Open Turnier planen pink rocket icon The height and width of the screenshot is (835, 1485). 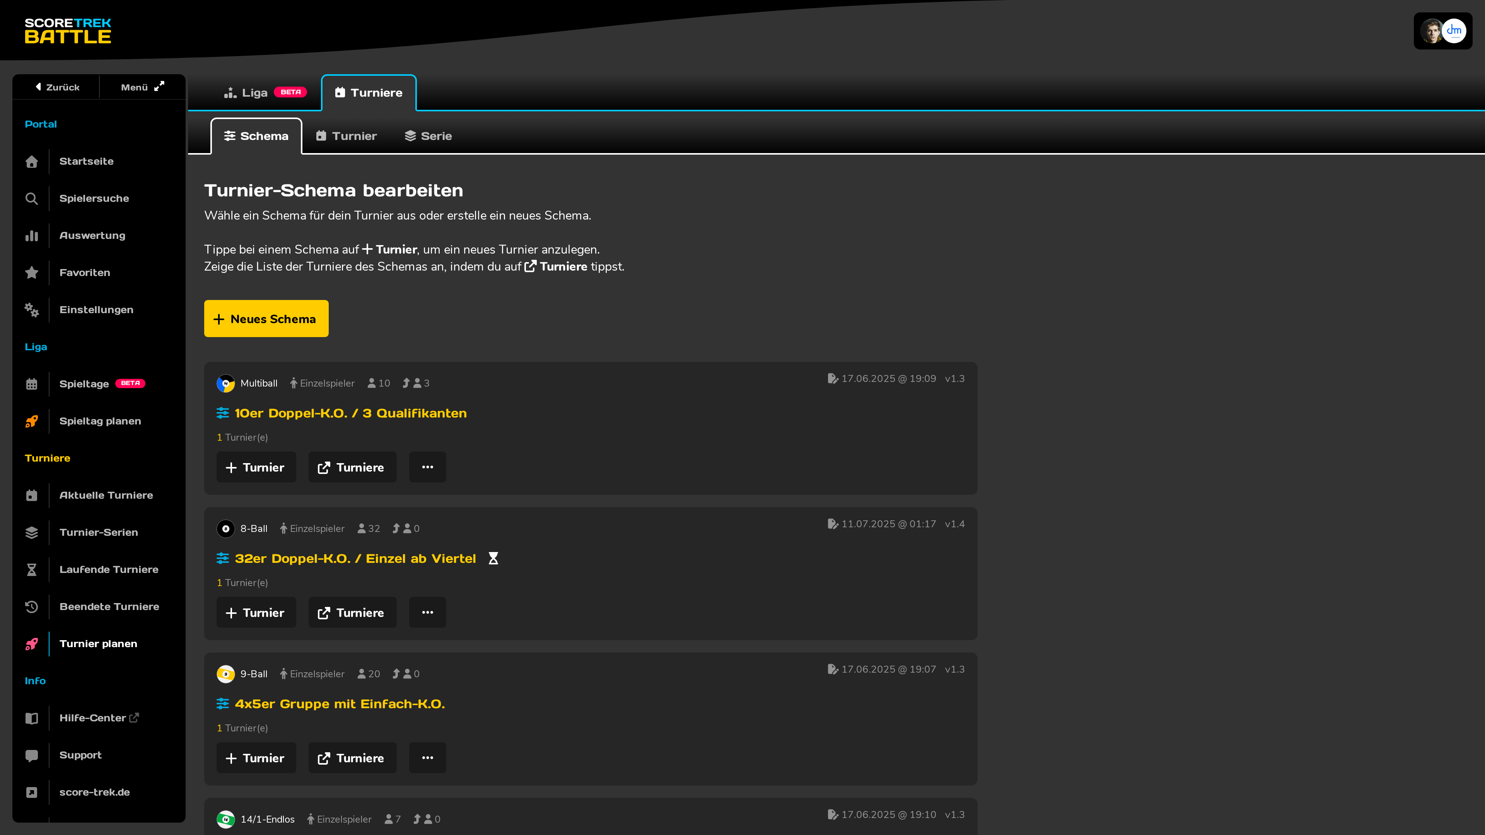(x=32, y=644)
